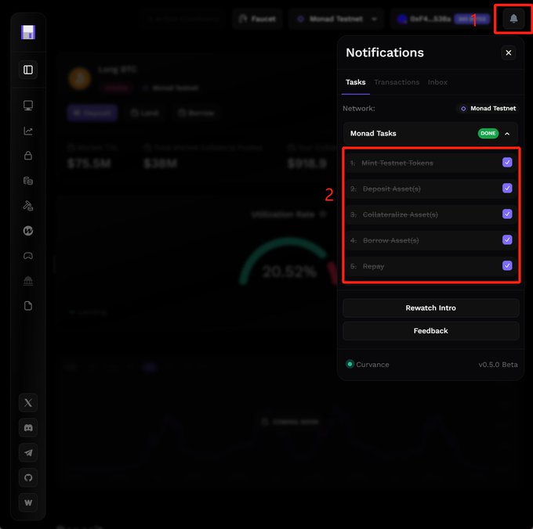Open the X (Twitter) social link
This screenshot has width=533, height=529.
[x=28, y=403]
